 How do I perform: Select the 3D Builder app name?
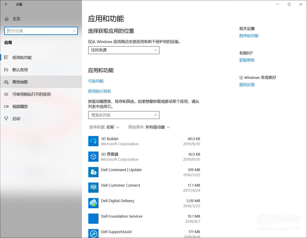[x=110, y=139]
